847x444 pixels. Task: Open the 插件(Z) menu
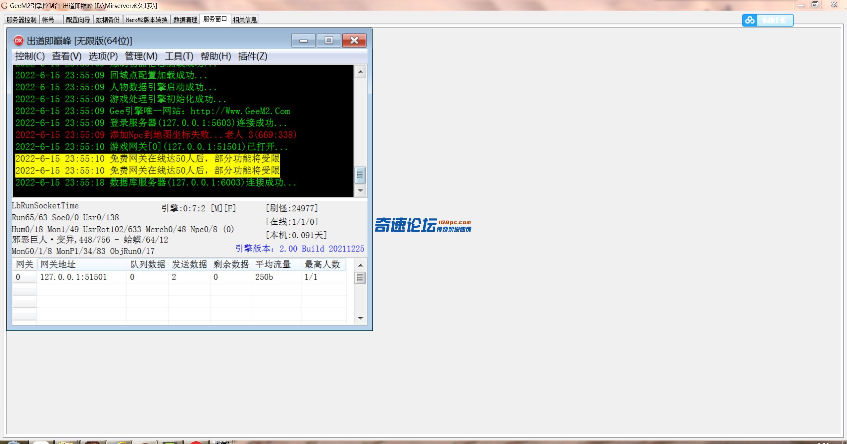253,56
